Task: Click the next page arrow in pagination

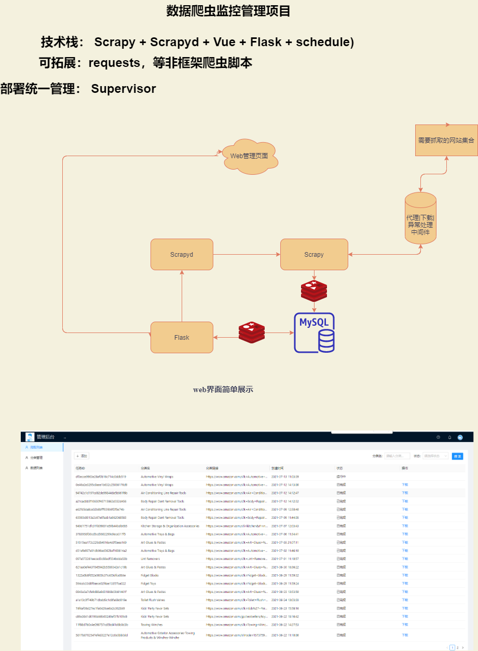Action: (x=462, y=647)
